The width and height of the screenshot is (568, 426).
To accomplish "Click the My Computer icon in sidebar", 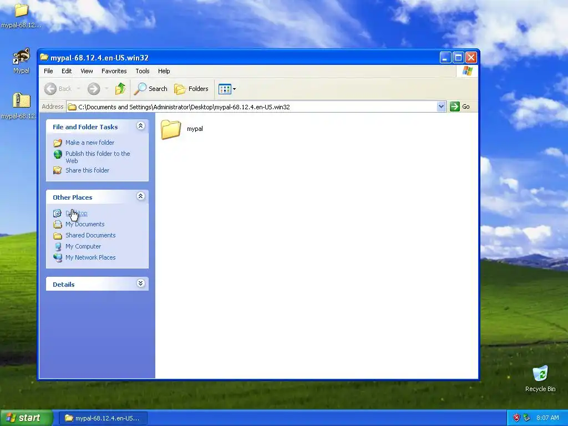I will pos(58,247).
